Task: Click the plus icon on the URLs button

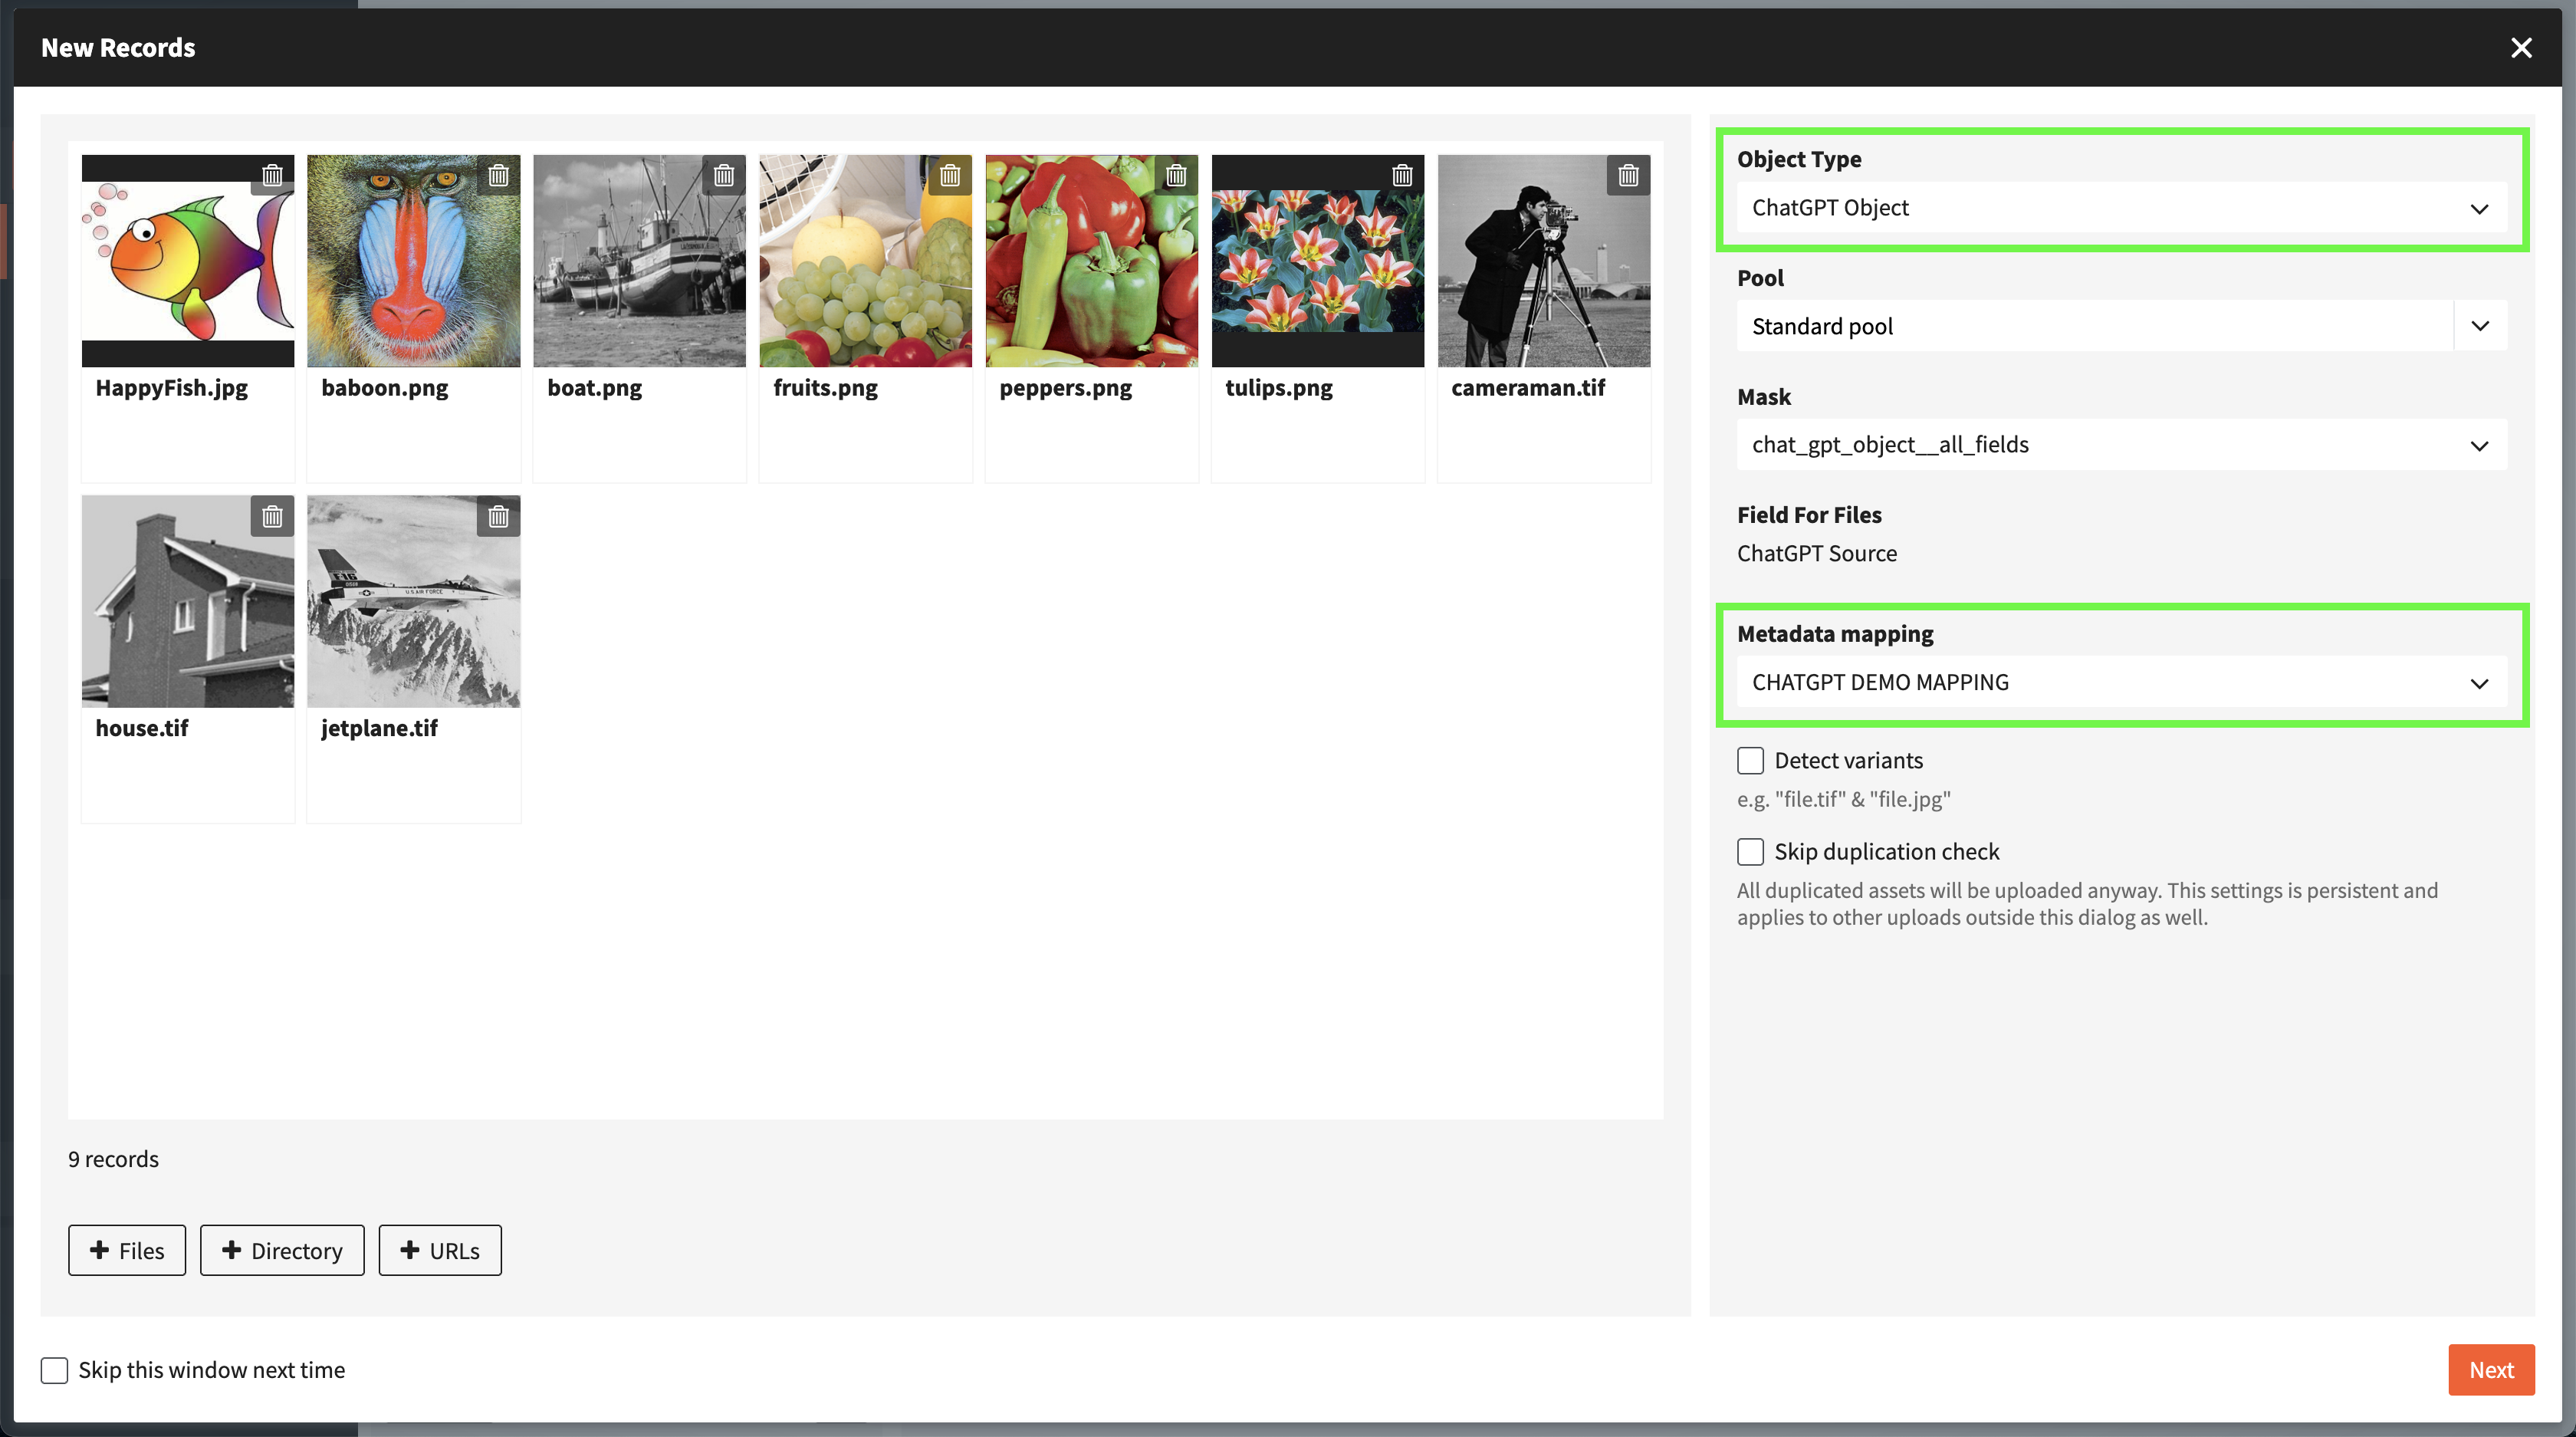Action: click(x=410, y=1250)
